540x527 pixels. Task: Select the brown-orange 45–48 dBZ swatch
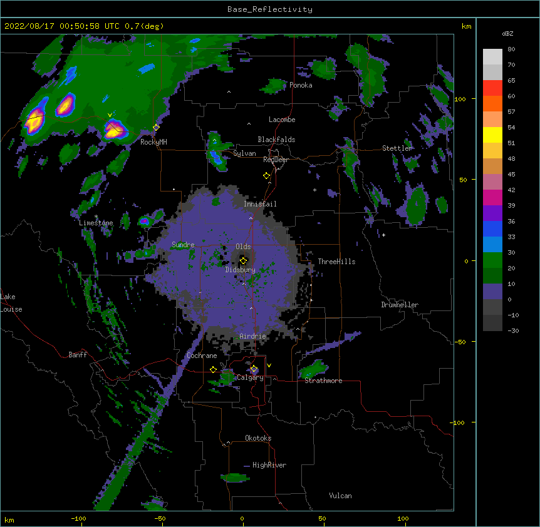coord(492,166)
